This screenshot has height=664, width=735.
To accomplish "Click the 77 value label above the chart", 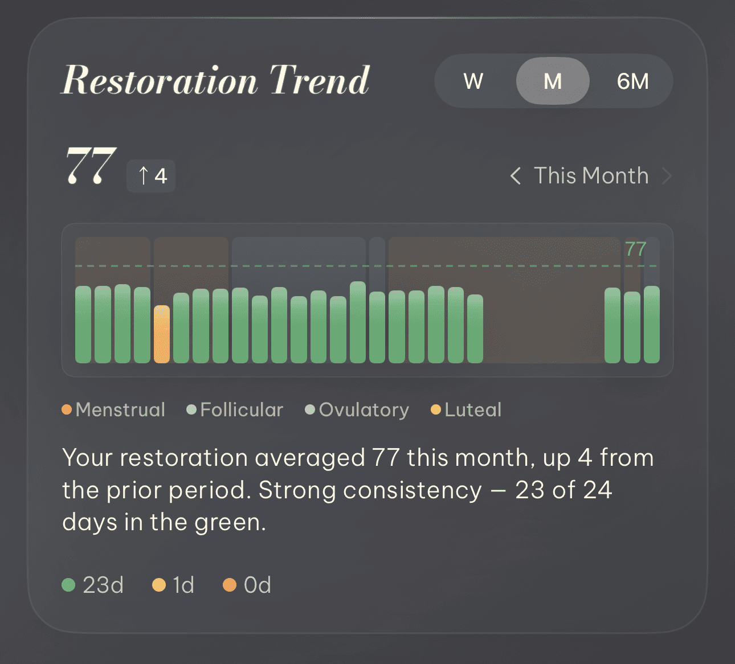I will click(x=636, y=249).
